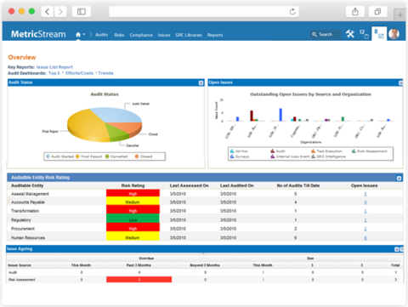Viewport: 408px width, 307px height.
Task: Open the GRC Libraries menu
Action: pyautogui.click(x=189, y=35)
